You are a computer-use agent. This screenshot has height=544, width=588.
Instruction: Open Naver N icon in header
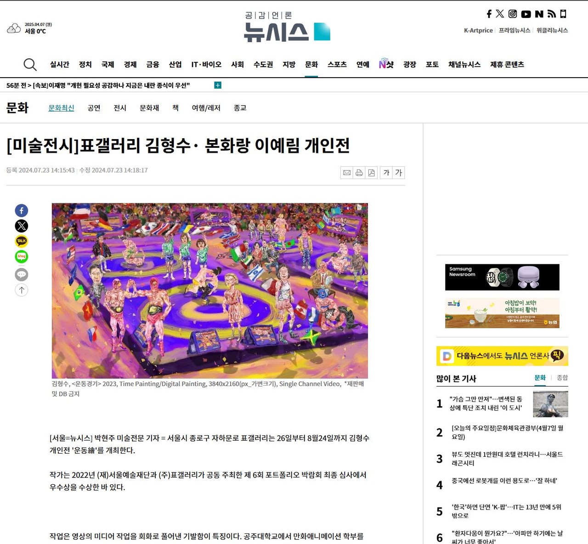(x=539, y=14)
